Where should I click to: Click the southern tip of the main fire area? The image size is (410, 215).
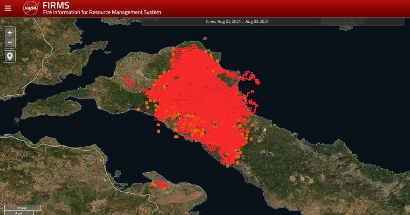point(228,163)
